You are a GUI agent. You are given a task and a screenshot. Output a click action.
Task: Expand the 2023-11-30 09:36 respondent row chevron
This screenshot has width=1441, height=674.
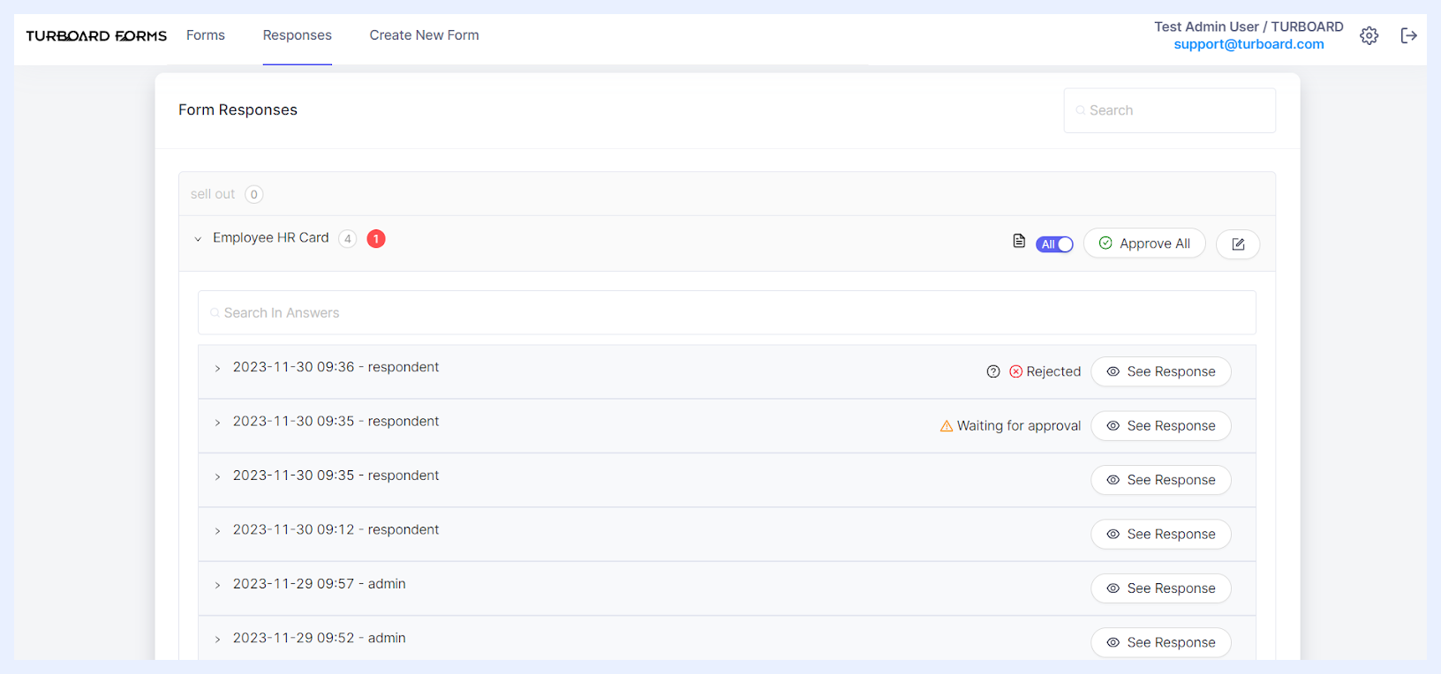tap(217, 369)
